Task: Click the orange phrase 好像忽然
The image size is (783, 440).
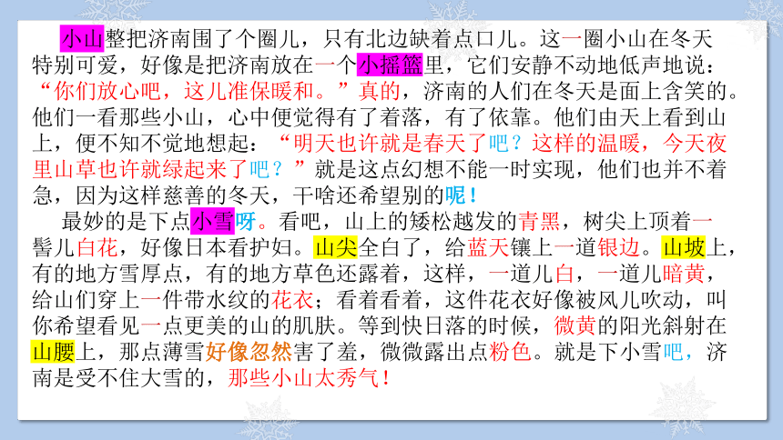Action: (x=249, y=352)
